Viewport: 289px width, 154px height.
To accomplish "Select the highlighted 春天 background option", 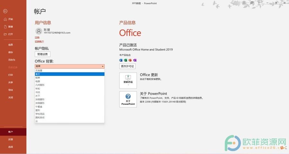I will coord(70,74).
